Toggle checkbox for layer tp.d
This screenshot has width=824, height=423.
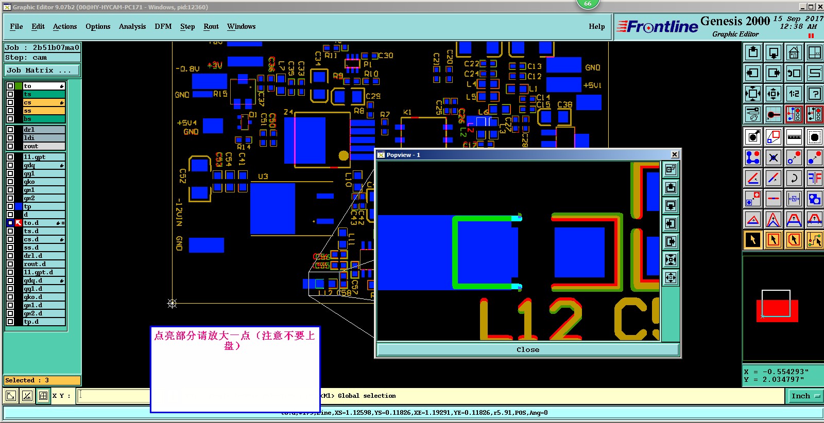(10, 322)
